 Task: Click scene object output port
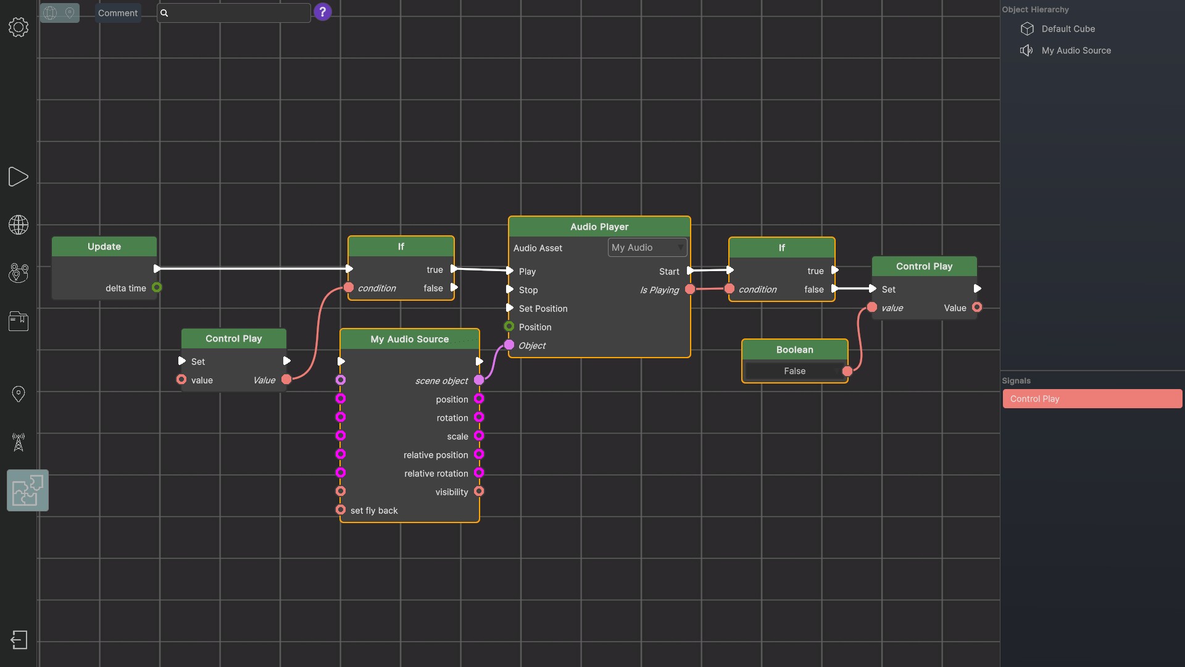(x=479, y=380)
